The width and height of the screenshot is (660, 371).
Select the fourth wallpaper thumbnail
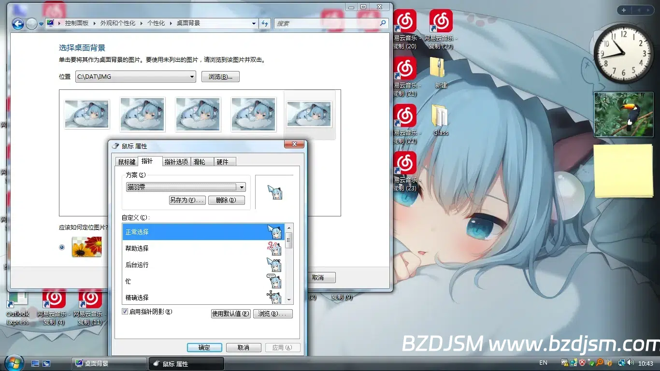point(254,114)
